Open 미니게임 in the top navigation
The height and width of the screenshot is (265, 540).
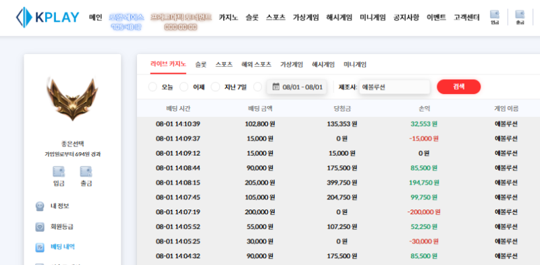(x=373, y=18)
